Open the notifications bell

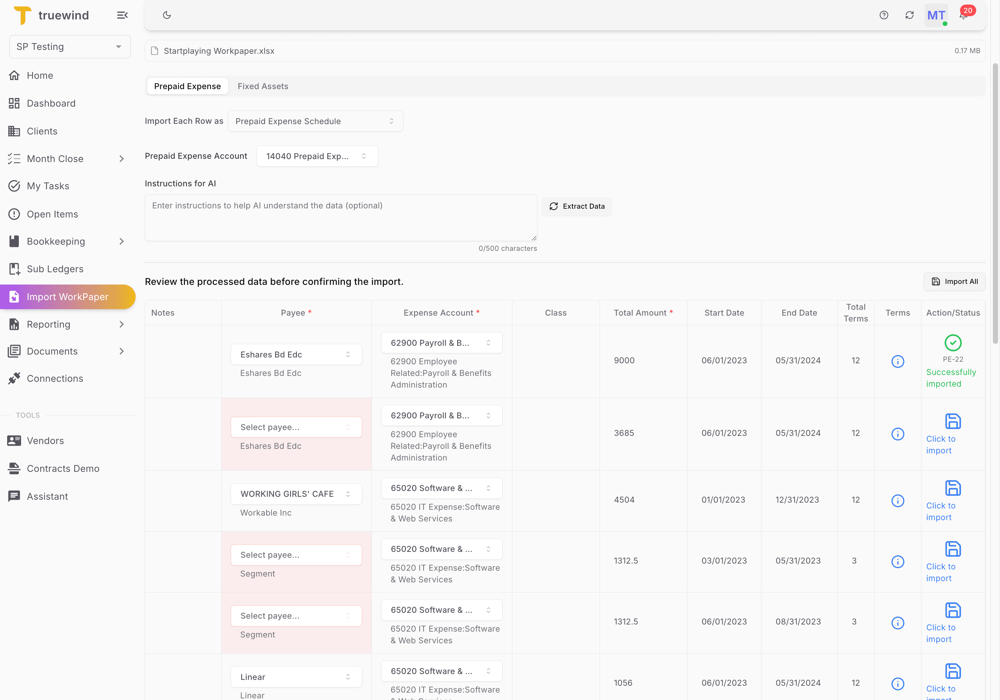click(963, 15)
